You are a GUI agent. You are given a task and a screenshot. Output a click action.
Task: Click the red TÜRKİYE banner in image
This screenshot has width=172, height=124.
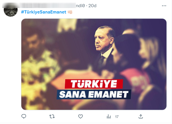94,84
